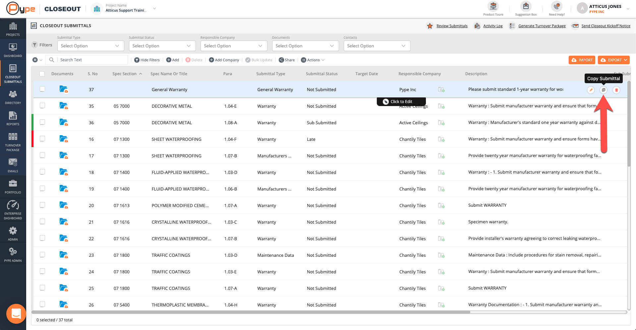Click the assign company icon beside Pype Inc

pyautogui.click(x=441, y=89)
